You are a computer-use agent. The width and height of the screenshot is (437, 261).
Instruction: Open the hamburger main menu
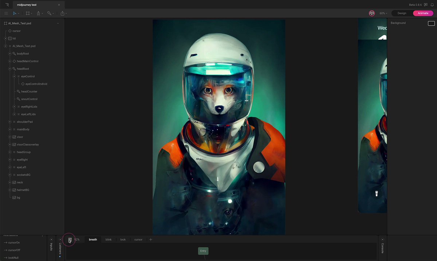coord(6,13)
